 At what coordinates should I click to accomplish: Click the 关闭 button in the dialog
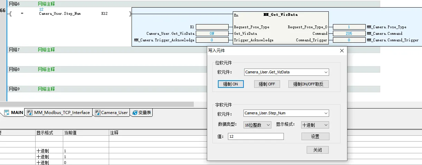(x=317, y=150)
